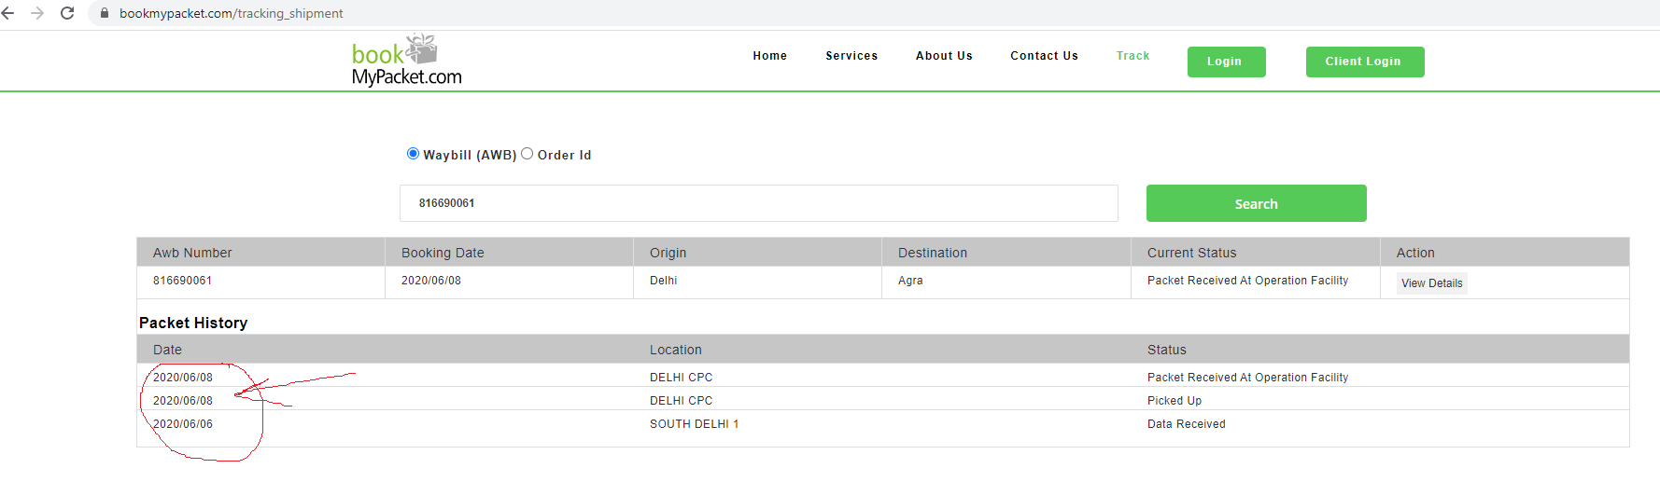Reload the page with refresh icon

[x=67, y=13]
